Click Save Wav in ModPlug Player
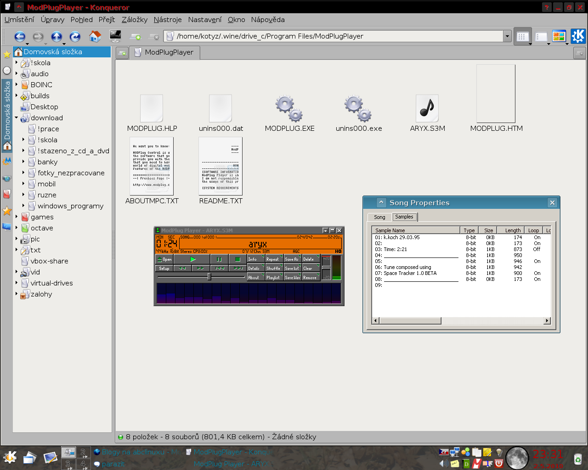Viewport: 588px width, 470px height. pyautogui.click(x=293, y=277)
